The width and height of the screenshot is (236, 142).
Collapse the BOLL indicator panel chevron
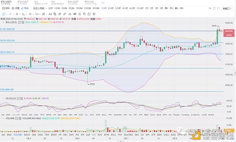3,22
